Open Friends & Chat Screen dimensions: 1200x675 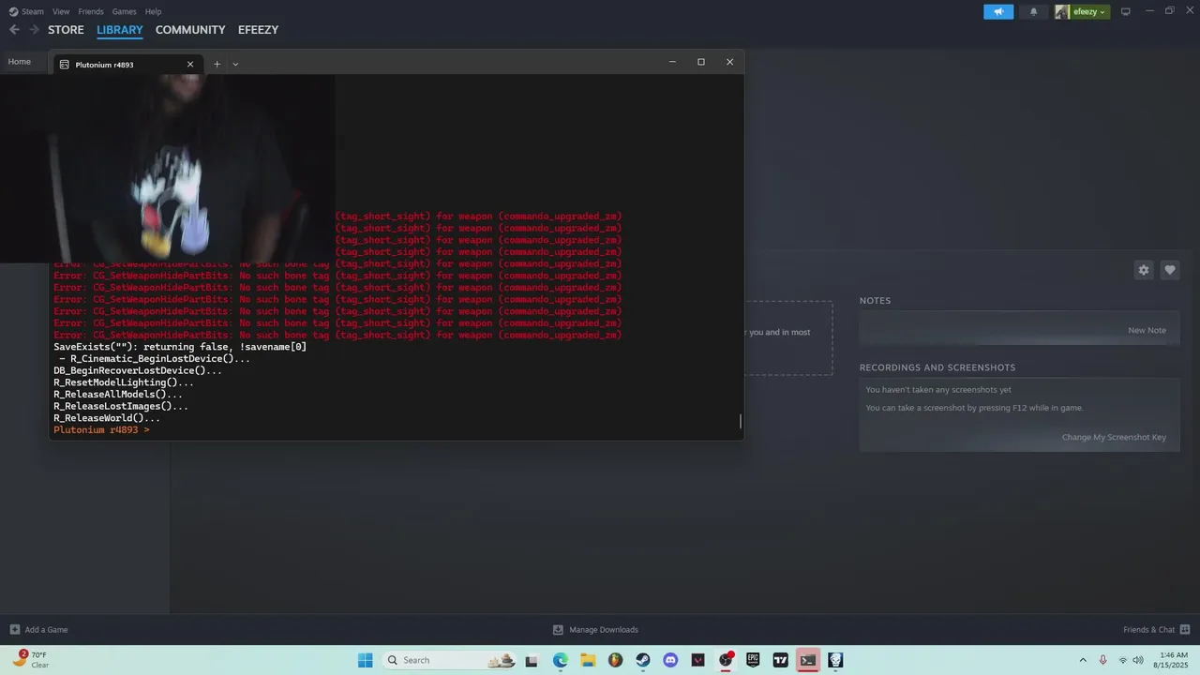pos(1157,630)
